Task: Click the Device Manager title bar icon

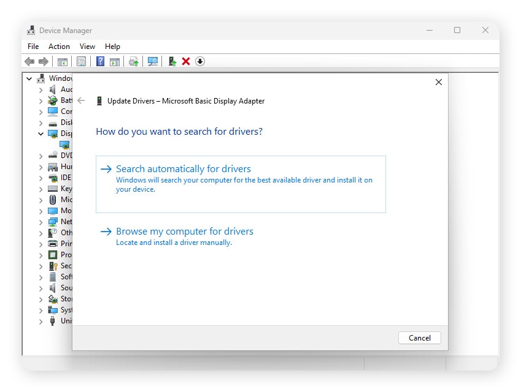Action: 31,30
